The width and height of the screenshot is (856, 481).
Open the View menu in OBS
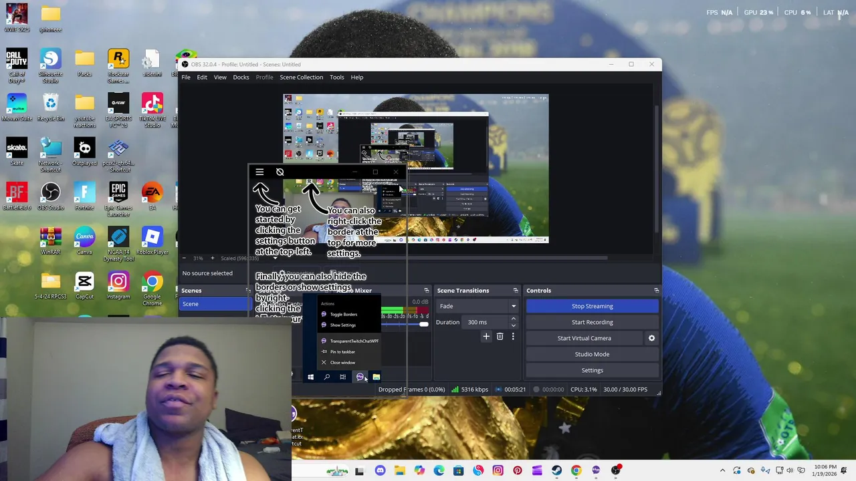(220, 77)
